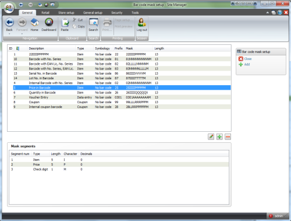Select the 'Internal coupon barcode' row
The height and width of the screenshot is (221, 291).
[x=122, y=107]
